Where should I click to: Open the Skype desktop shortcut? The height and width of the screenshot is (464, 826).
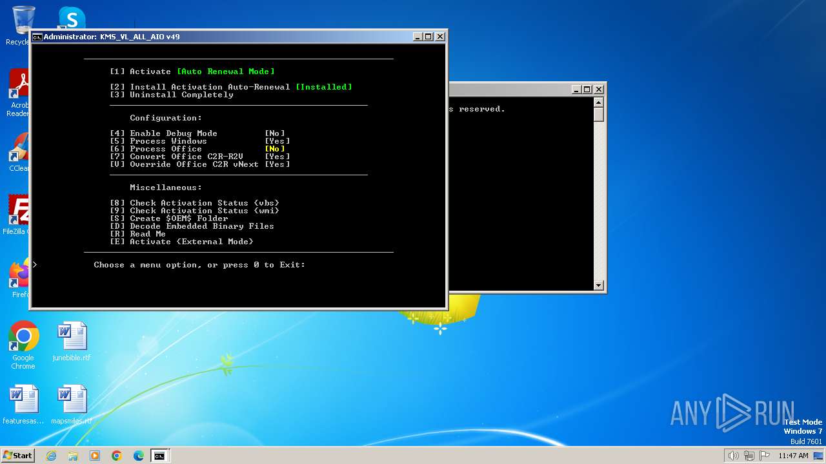click(x=71, y=18)
